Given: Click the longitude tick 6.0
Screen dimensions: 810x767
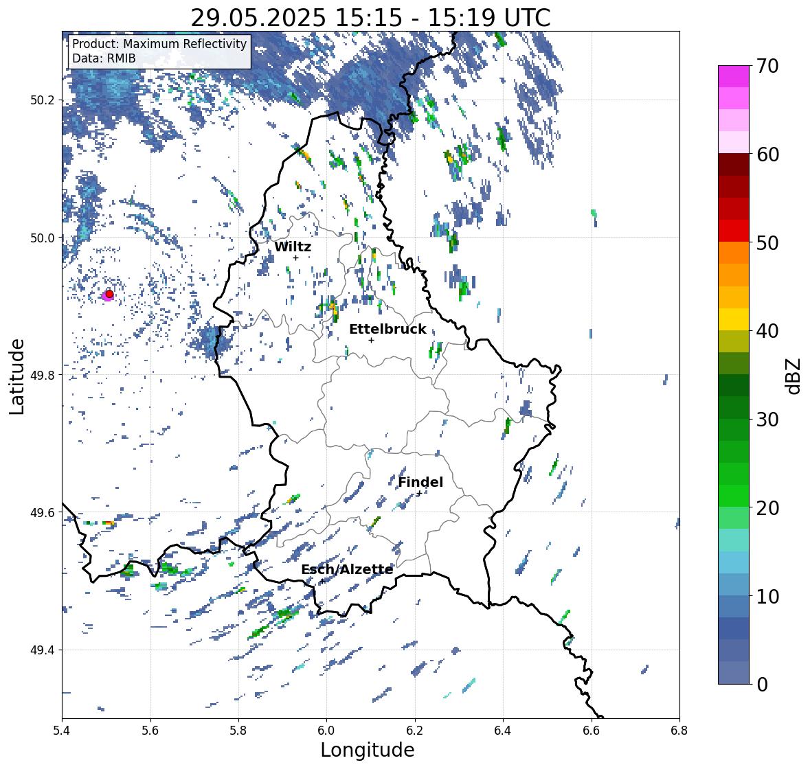Looking at the screenshot, I should coord(326,730).
